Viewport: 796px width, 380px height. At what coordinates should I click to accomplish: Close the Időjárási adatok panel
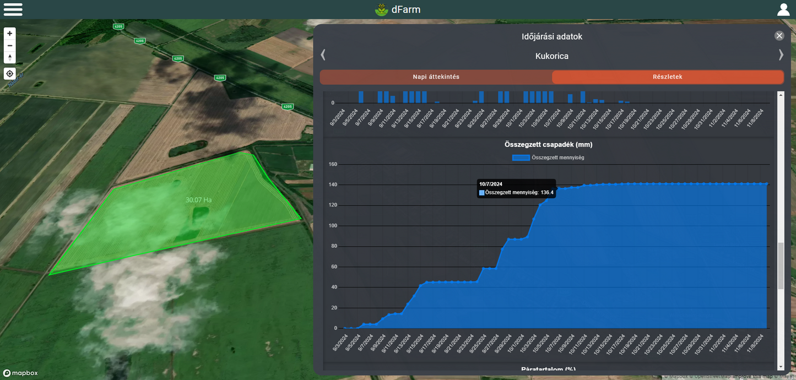(779, 36)
